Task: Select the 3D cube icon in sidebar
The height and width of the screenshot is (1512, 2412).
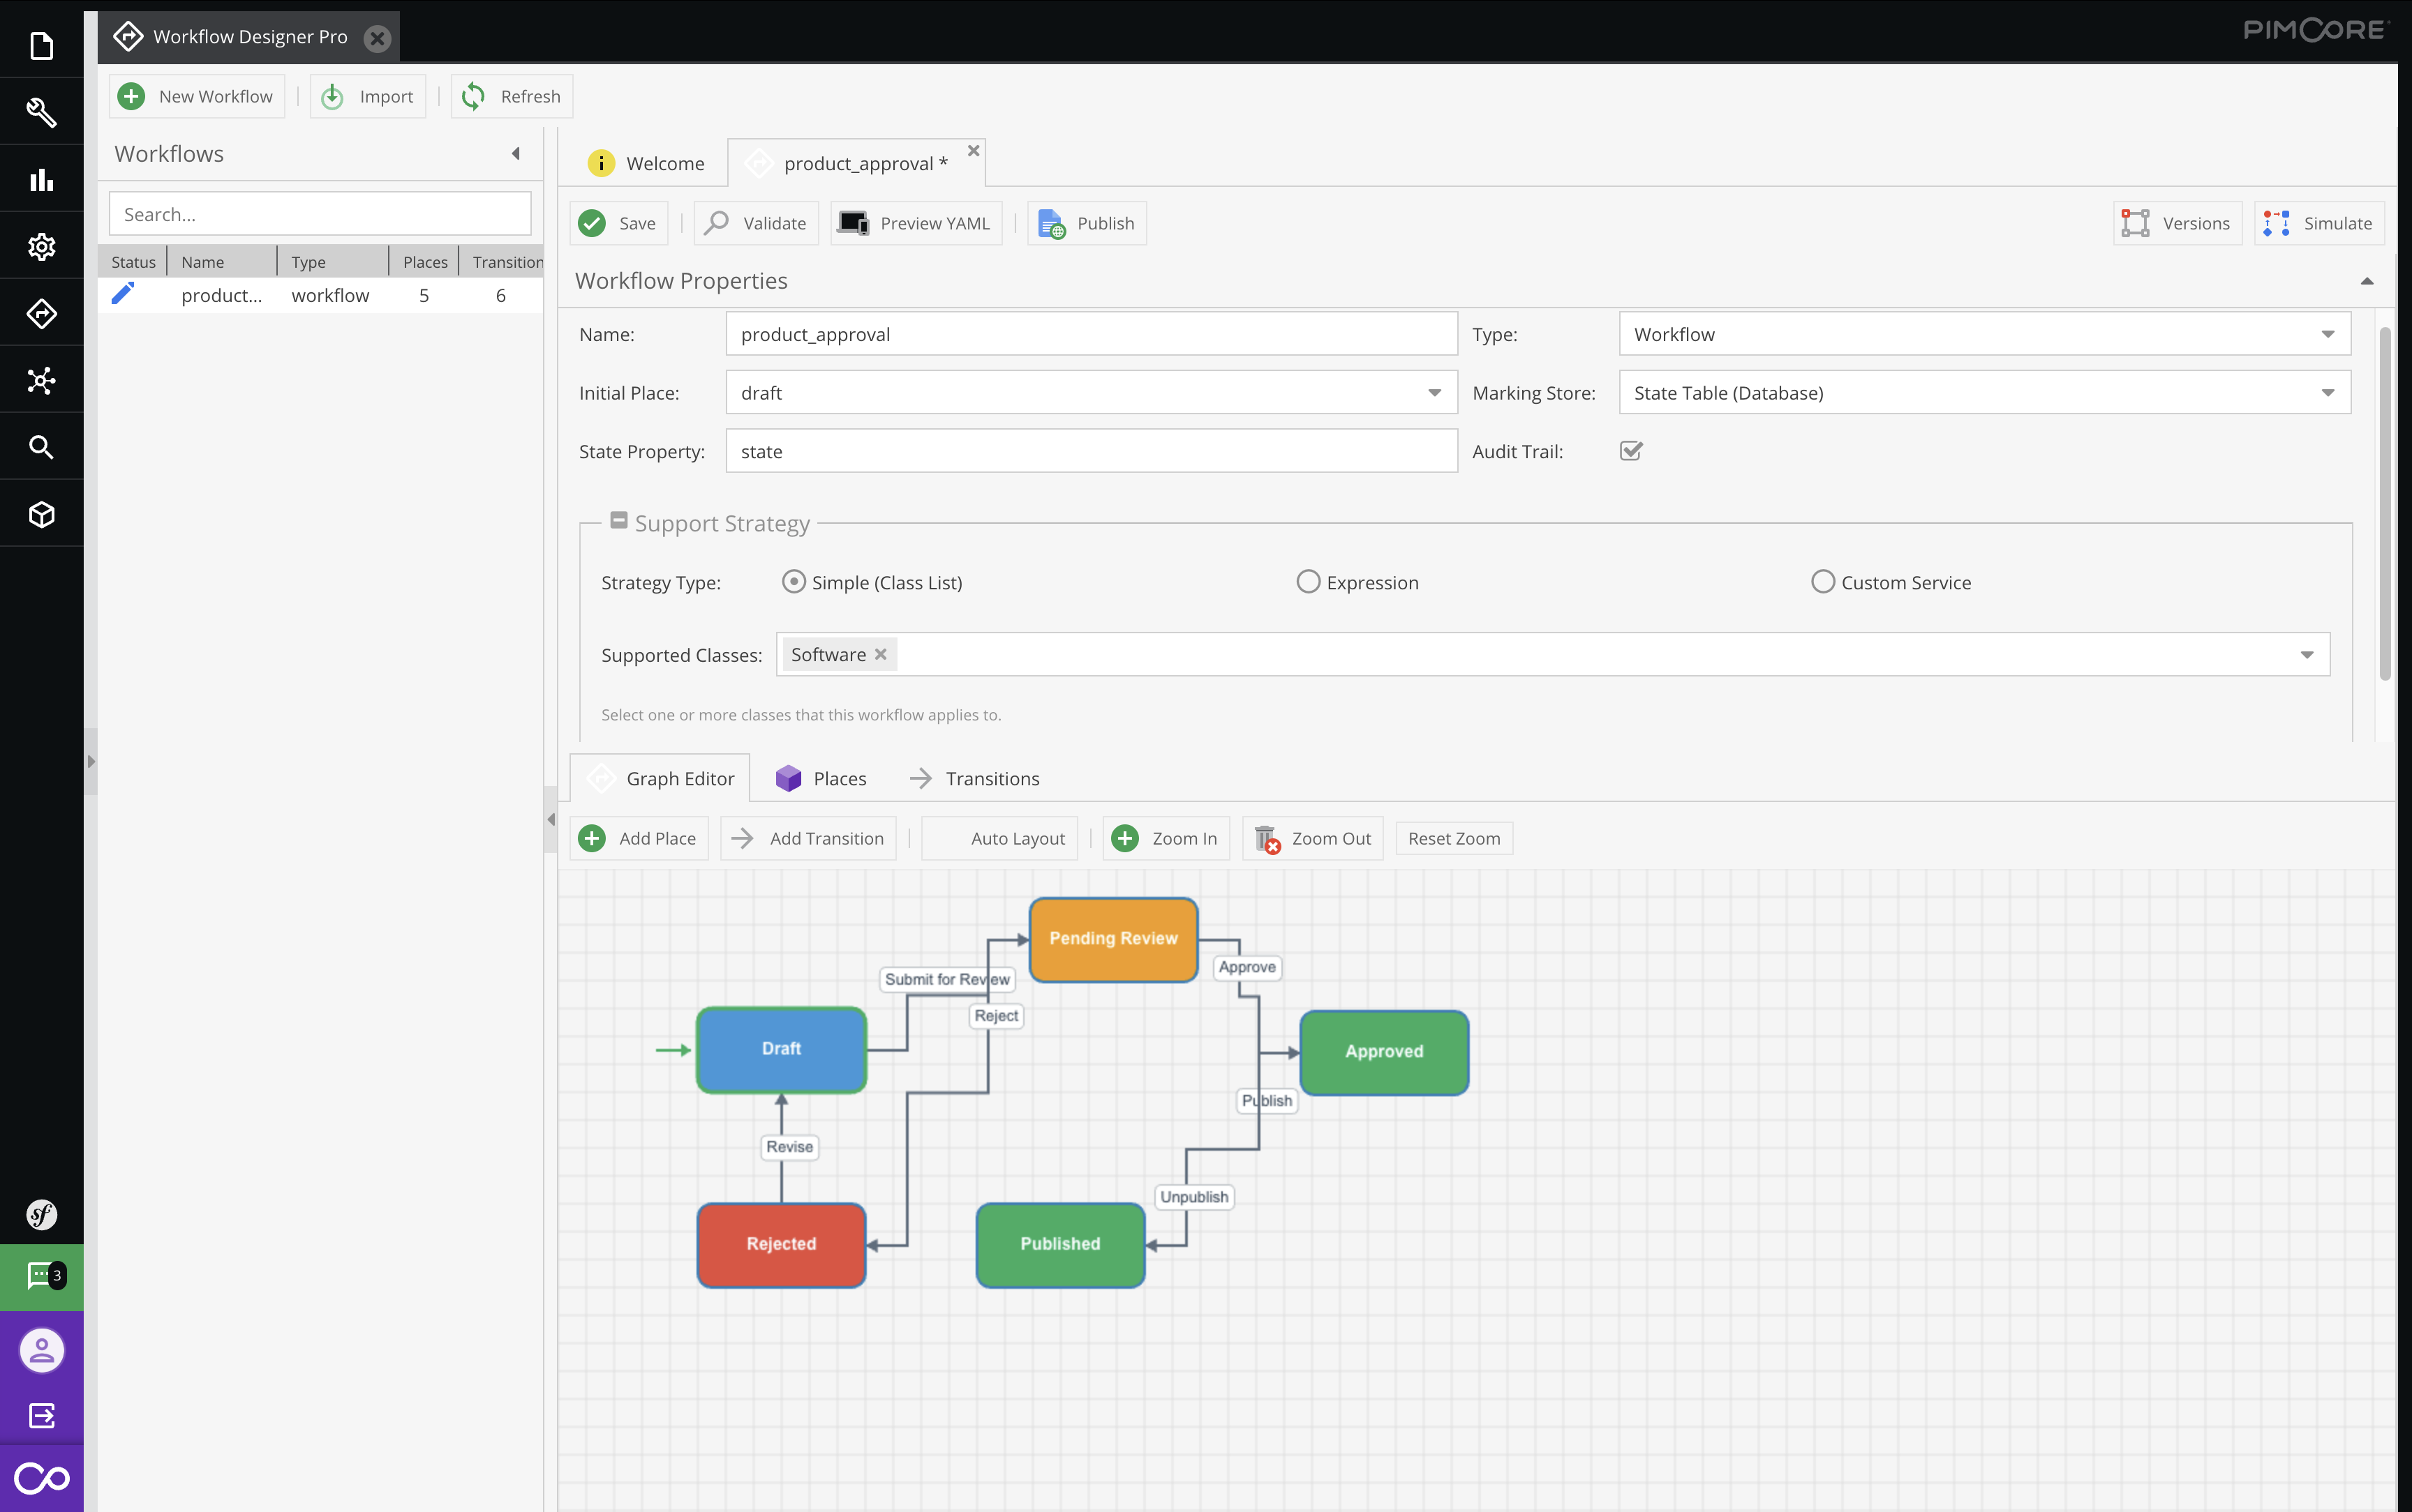Action: pos(41,513)
